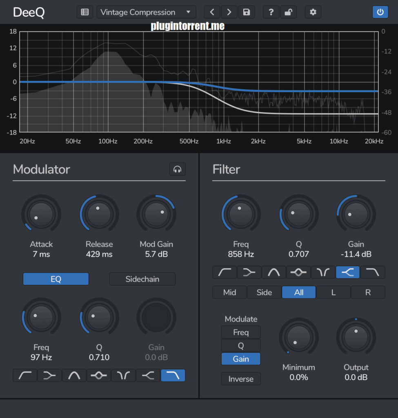Click the Minimum knob
398x418 pixels.
click(x=298, y=337)
